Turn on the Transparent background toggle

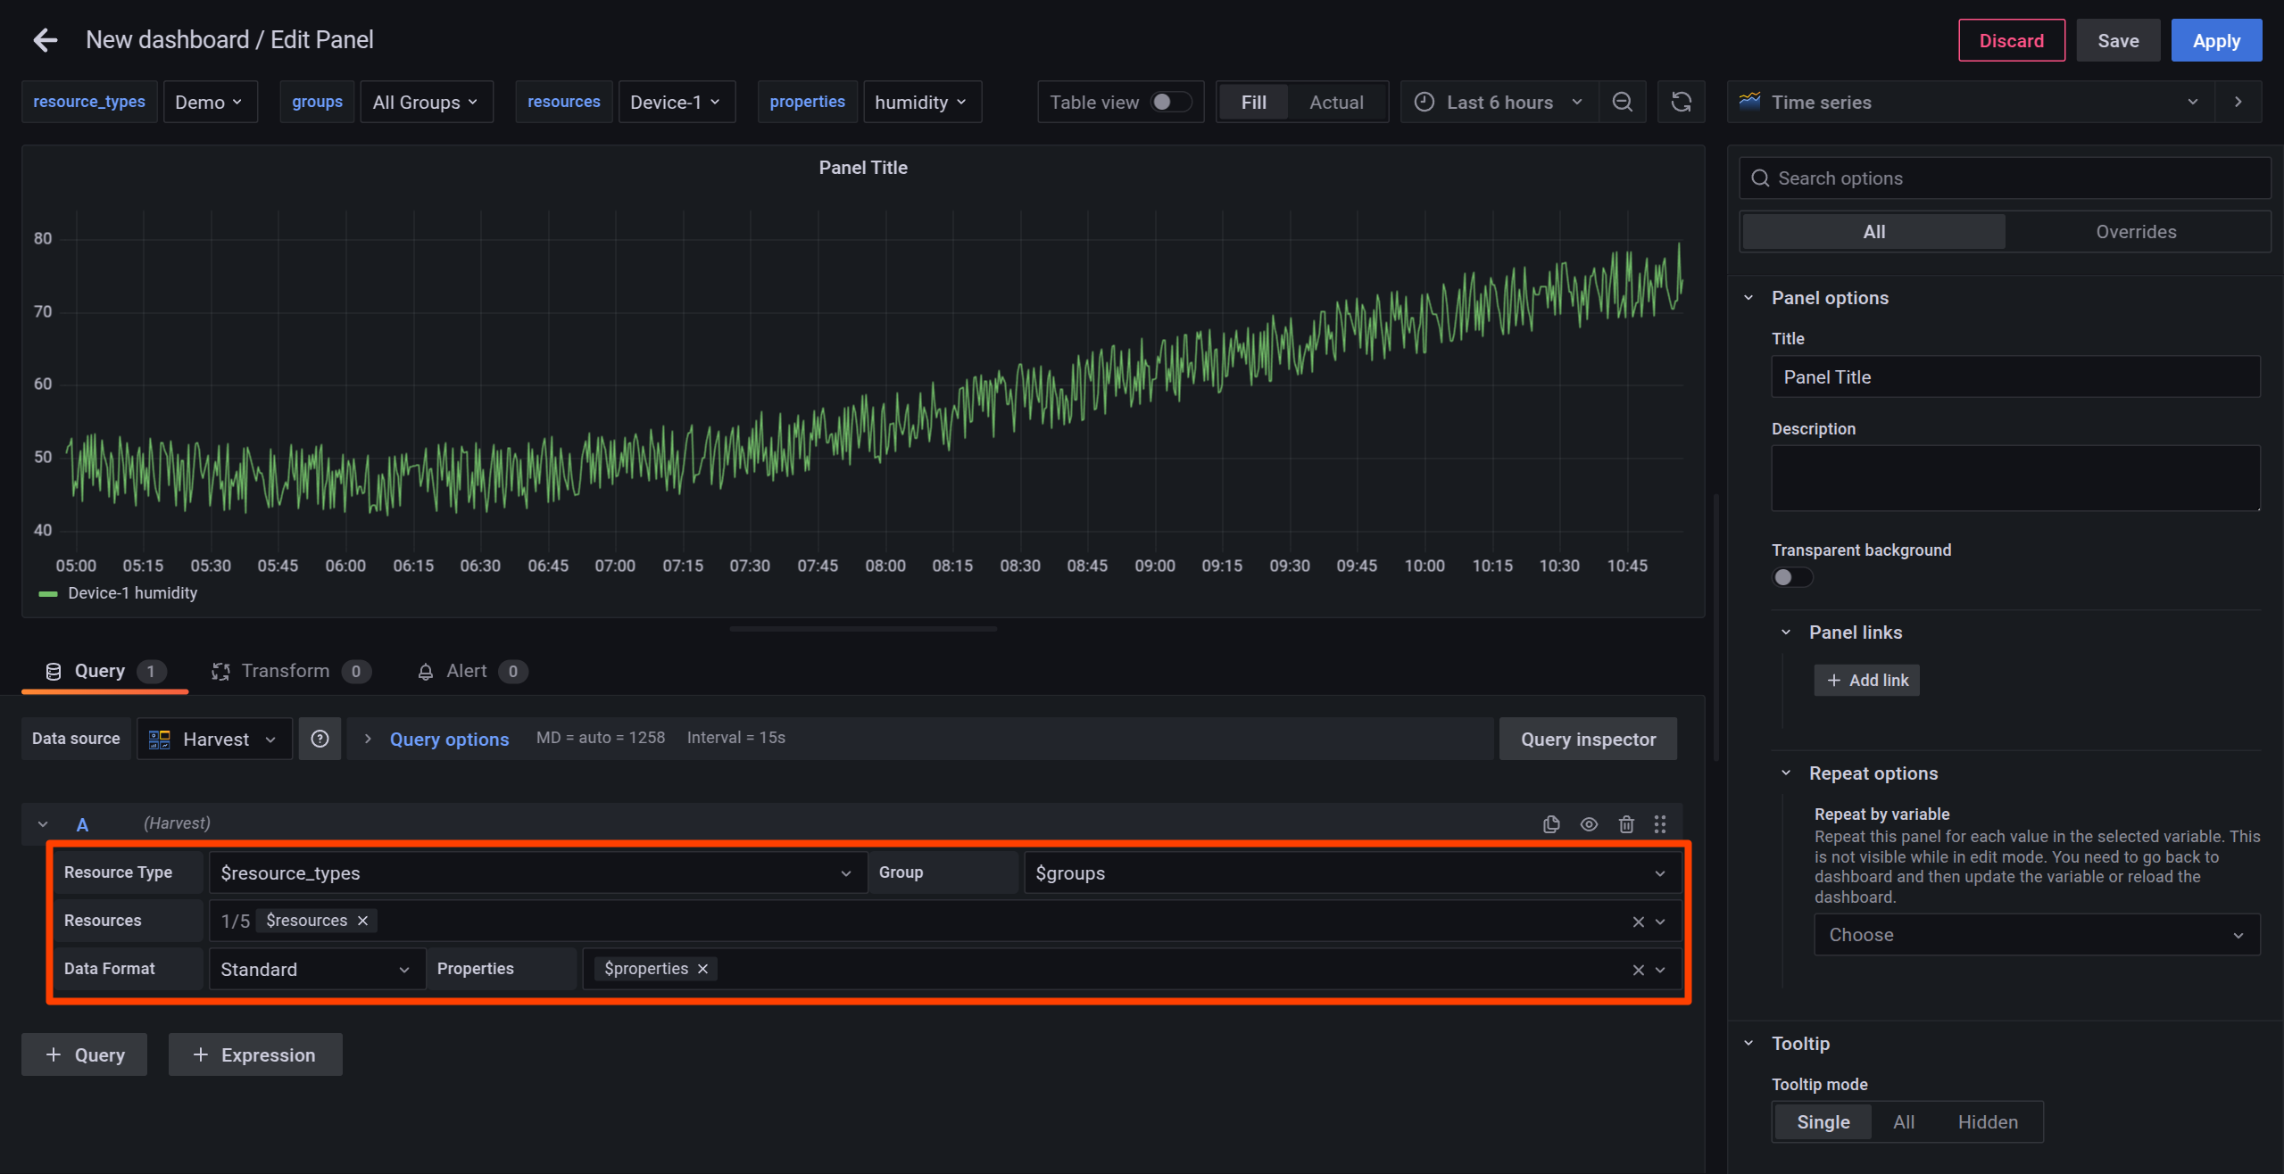click(x=1791, y=577)
